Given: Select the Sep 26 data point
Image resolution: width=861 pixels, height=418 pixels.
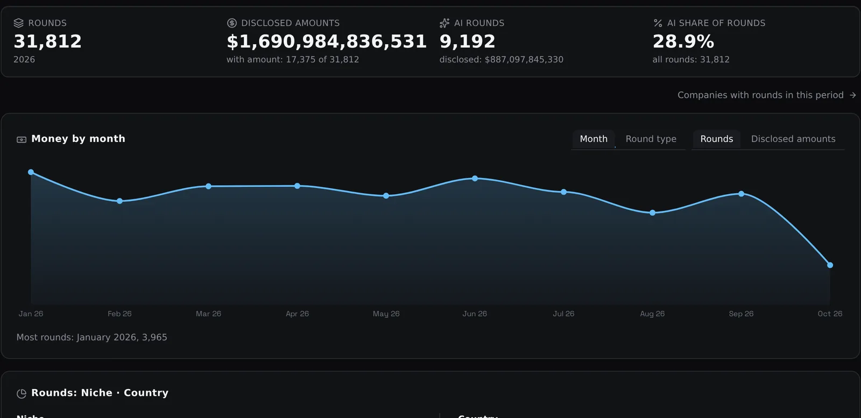Looking at the screenshot, I should (741, 194).
